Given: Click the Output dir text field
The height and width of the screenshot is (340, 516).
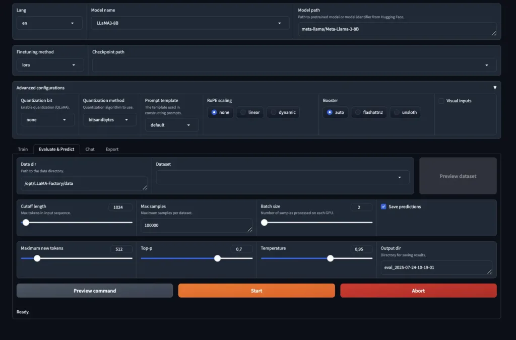Looking at the screenshot, I should 436,267.
